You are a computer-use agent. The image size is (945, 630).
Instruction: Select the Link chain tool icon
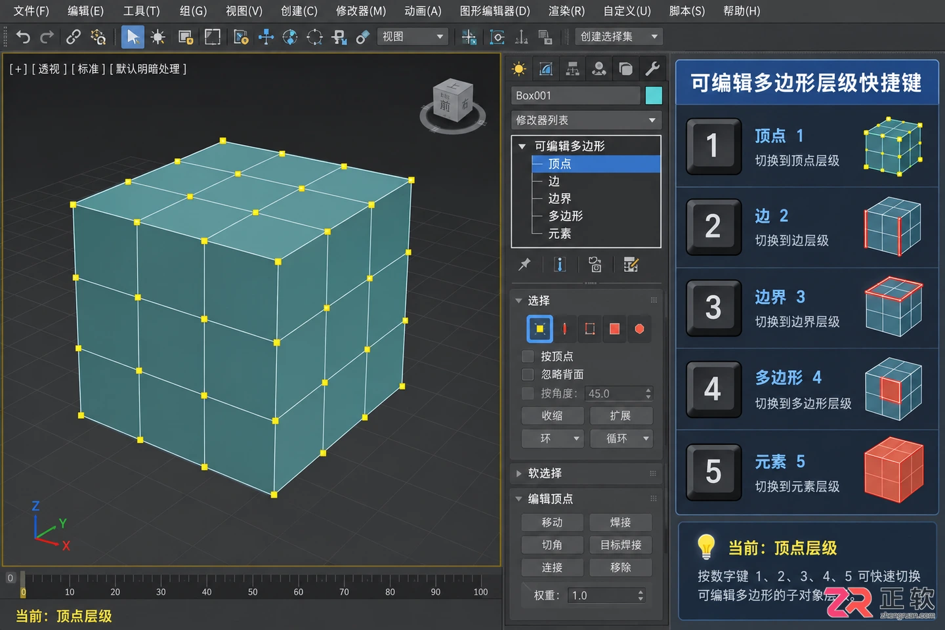pyautogui.click(x=73, y=37)
